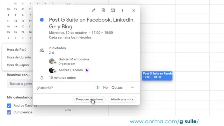
Task: Click the 2 invitados text
Action: 57,48
